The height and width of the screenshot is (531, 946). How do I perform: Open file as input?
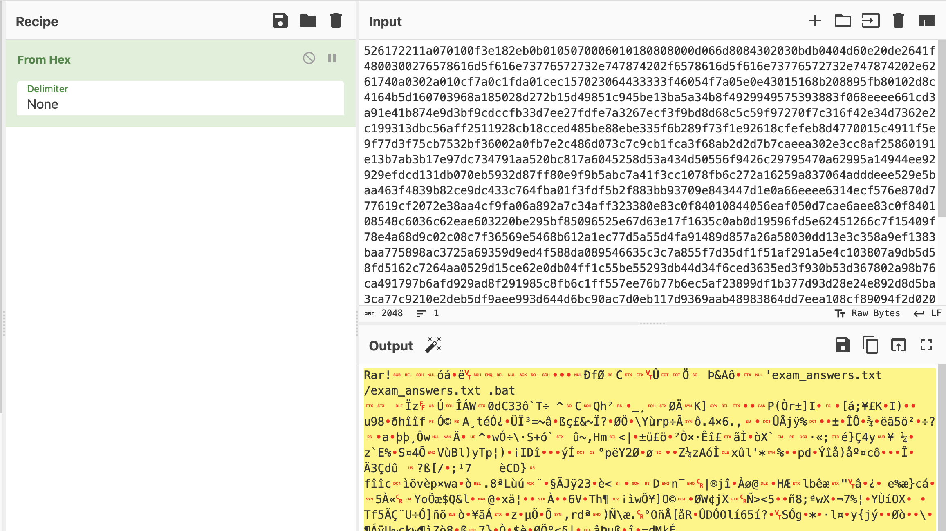pyautogui.click(x=870, y=21)
